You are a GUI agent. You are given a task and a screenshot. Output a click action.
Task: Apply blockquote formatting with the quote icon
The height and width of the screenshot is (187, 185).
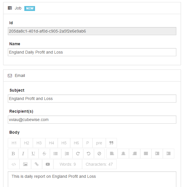tap(111, 143)
